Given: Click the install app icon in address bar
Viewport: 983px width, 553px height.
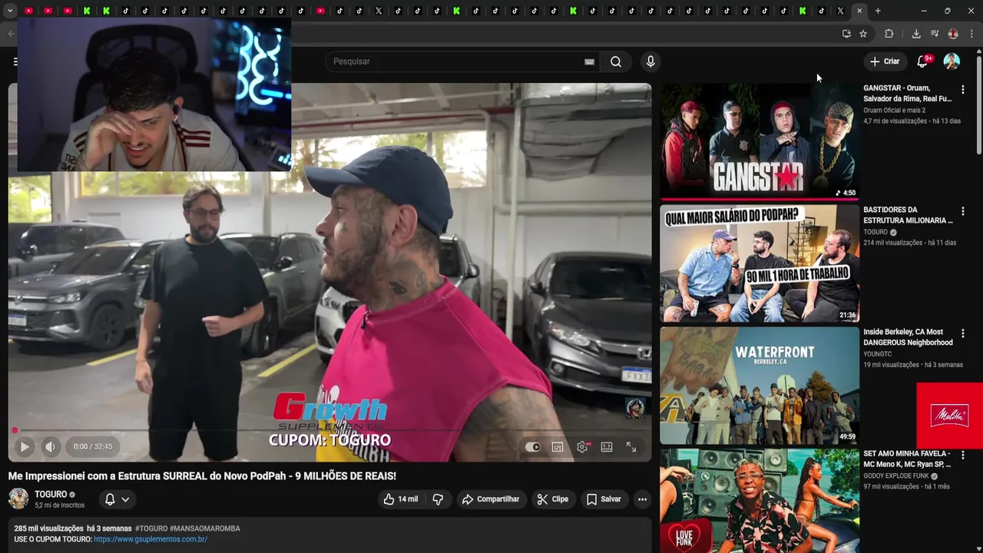Looking at the screenshot, I should pyautogui.click(x=846, y=34).
